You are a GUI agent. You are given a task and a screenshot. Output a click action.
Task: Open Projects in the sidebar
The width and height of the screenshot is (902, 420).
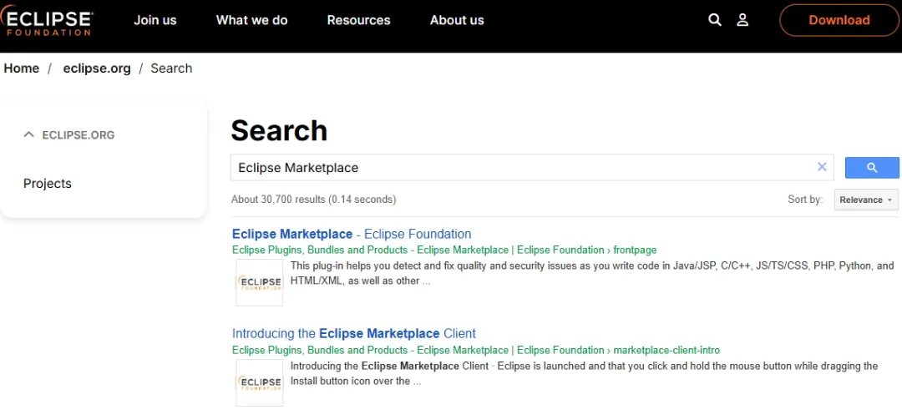[x=47, y=184]
